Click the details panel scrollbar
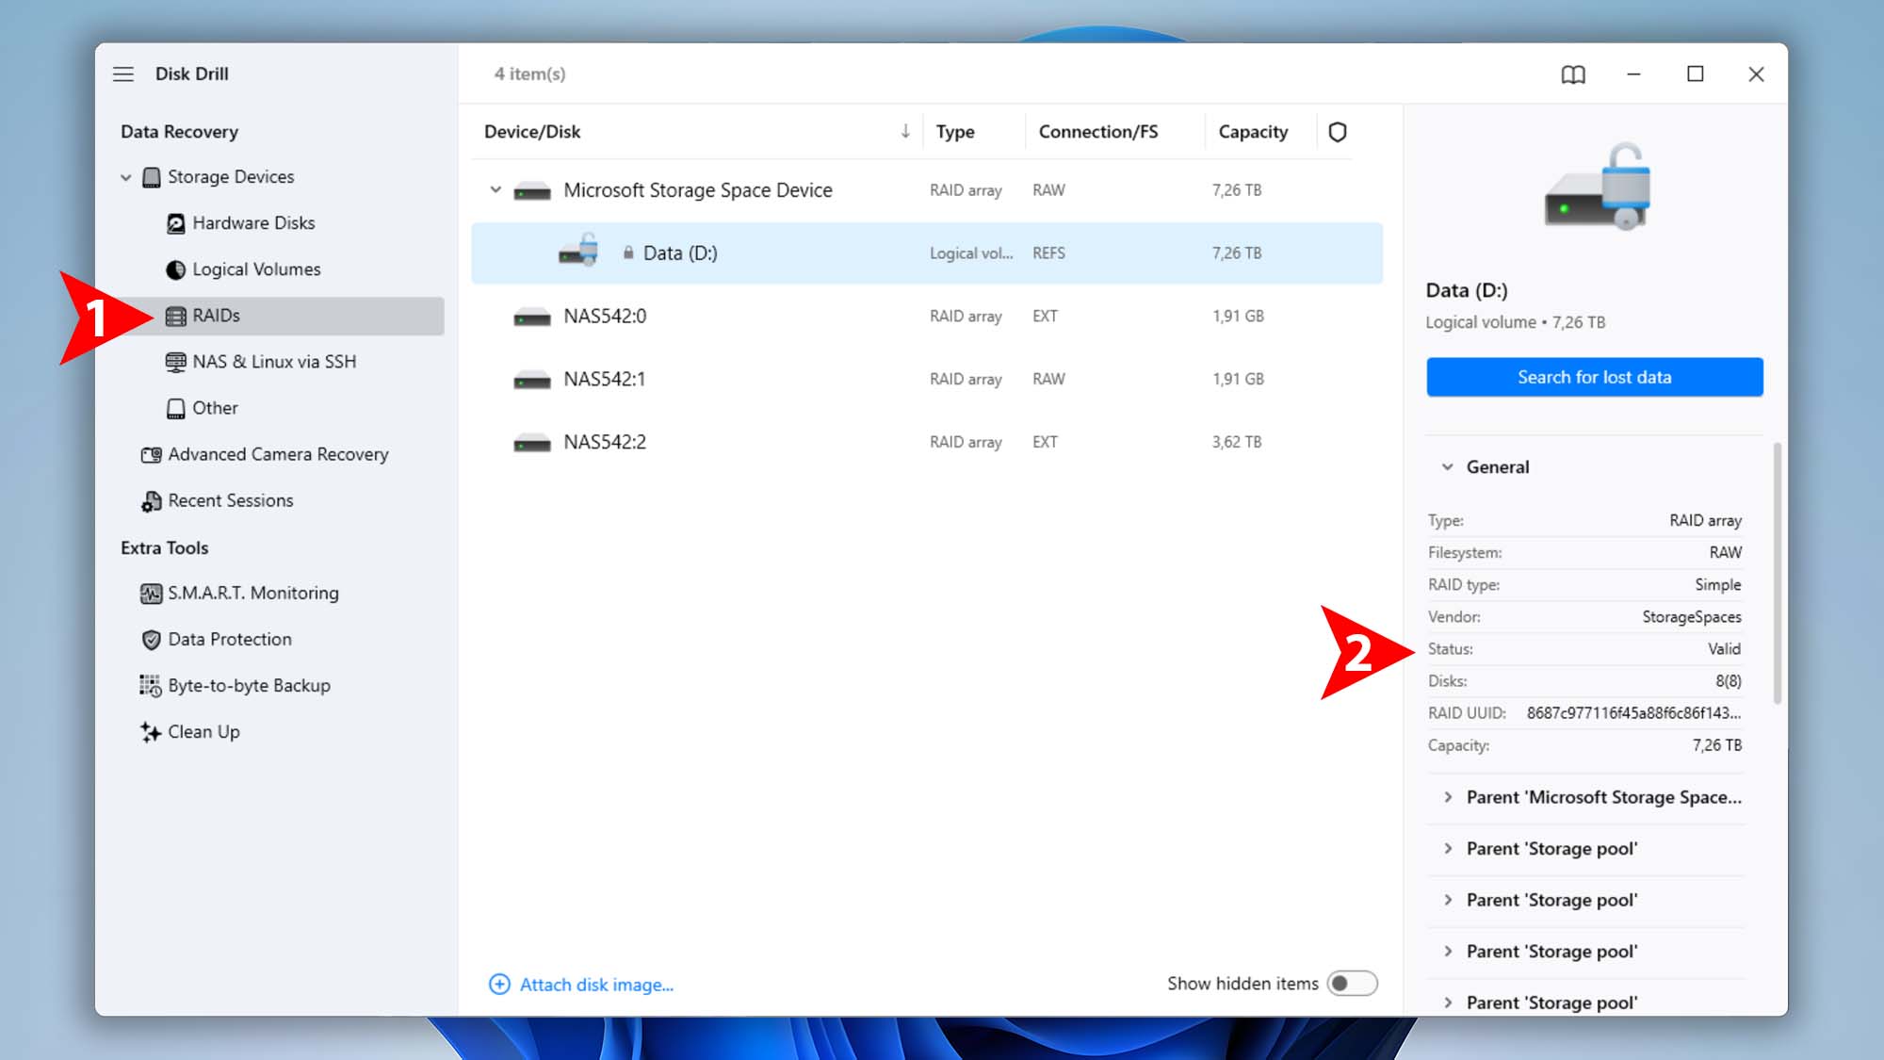Screen dimensions: 1884x1060 [x=1778, y=573]
